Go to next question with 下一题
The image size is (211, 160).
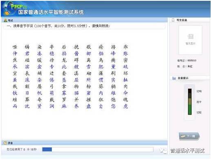click(189, 136)
